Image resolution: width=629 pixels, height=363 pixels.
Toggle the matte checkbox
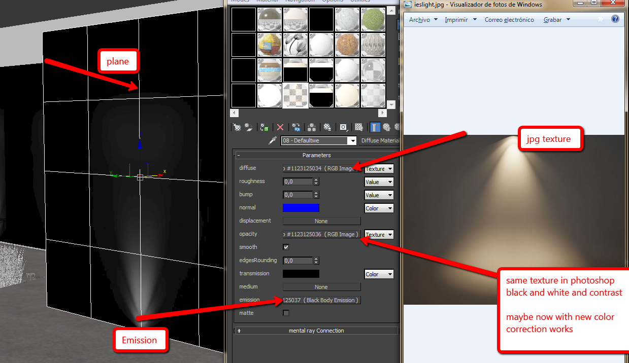tap(286, 313)
